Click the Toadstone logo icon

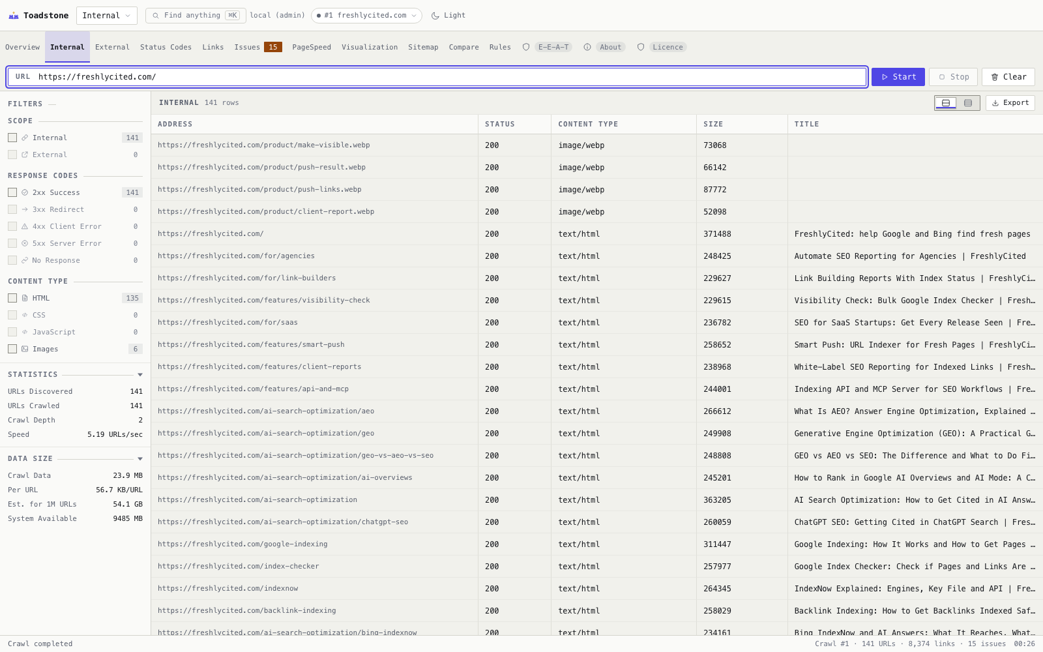13,16
